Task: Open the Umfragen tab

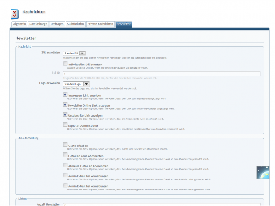Action: [57, 24]
